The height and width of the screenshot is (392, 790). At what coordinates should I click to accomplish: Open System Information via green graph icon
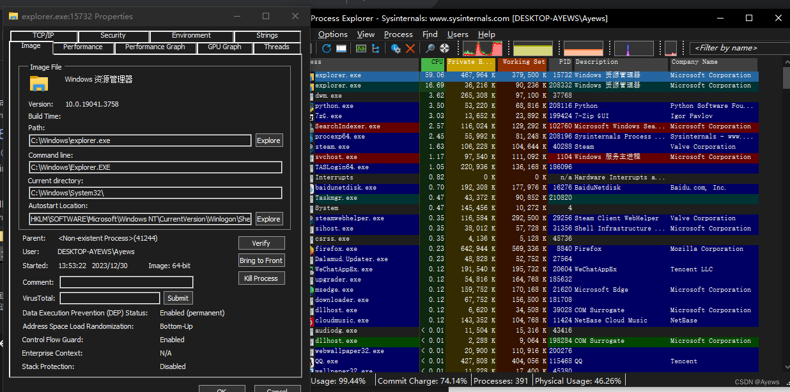click(x=361, y=48)
